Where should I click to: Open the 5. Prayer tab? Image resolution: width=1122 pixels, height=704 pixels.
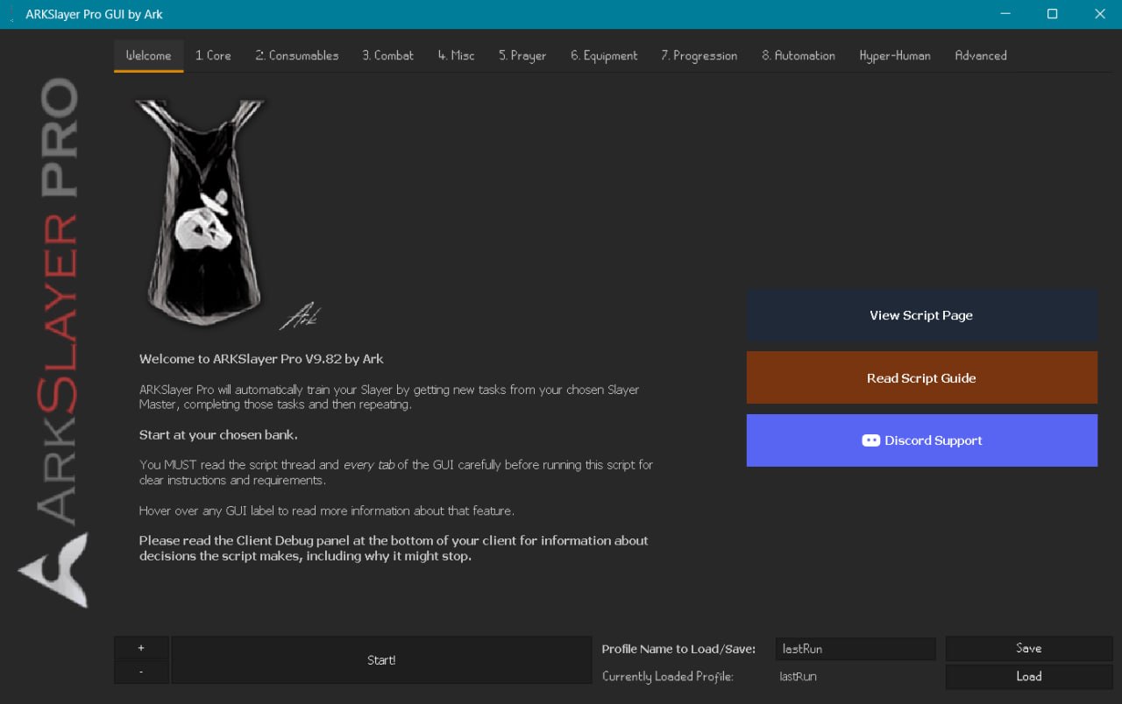[x=522, y=55]
